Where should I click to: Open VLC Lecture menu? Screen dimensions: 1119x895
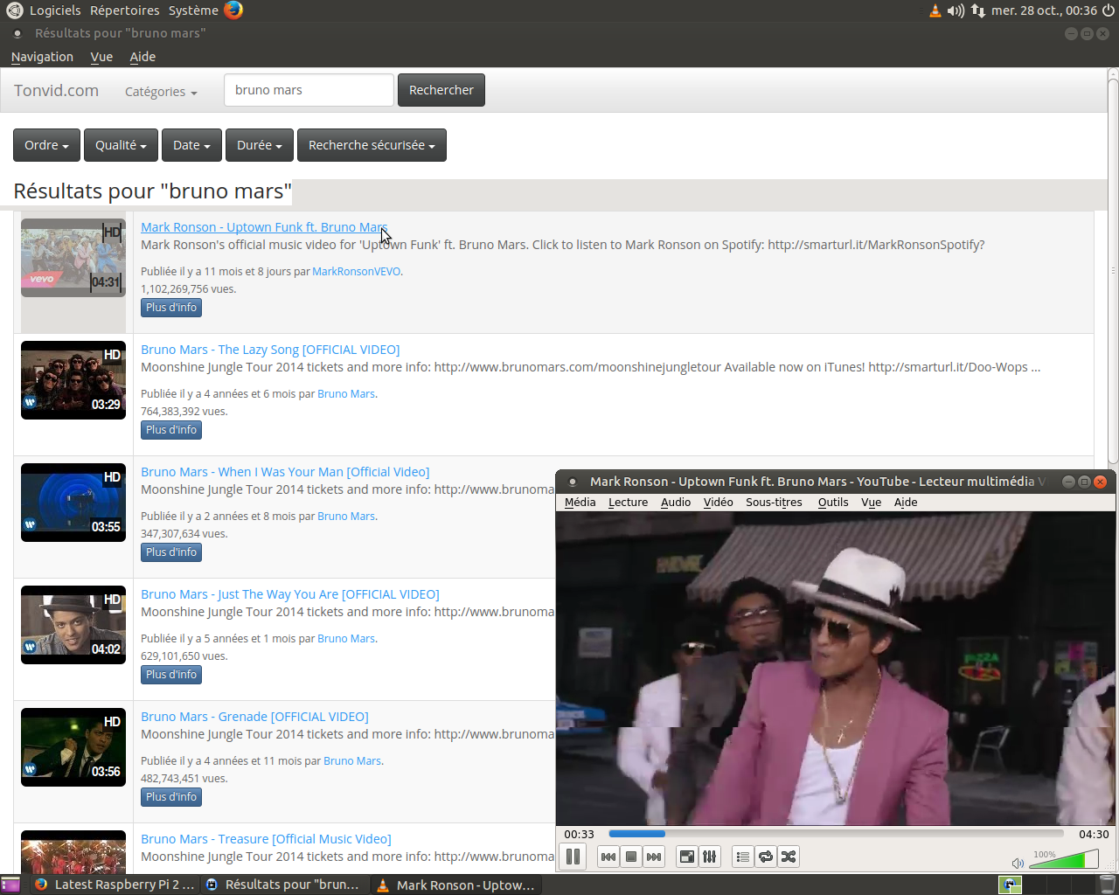click(628, 502)
